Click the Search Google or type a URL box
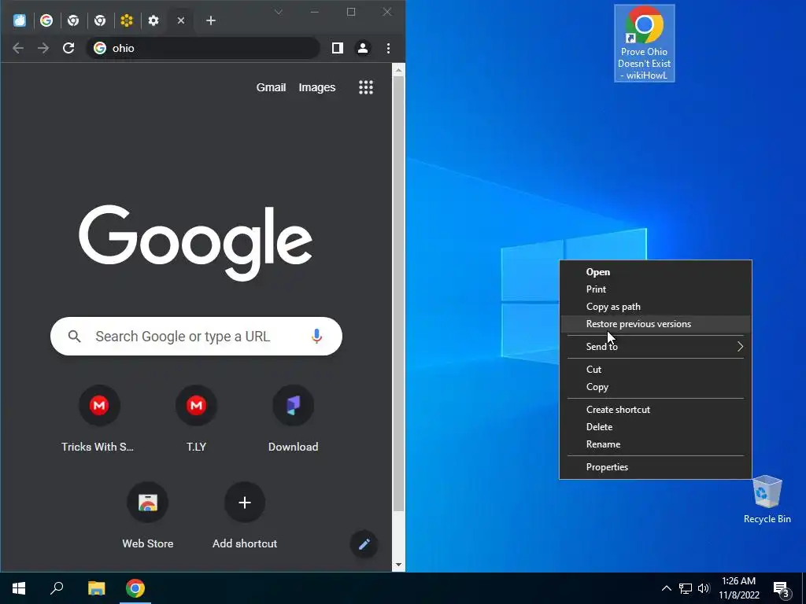 (196, 337)
